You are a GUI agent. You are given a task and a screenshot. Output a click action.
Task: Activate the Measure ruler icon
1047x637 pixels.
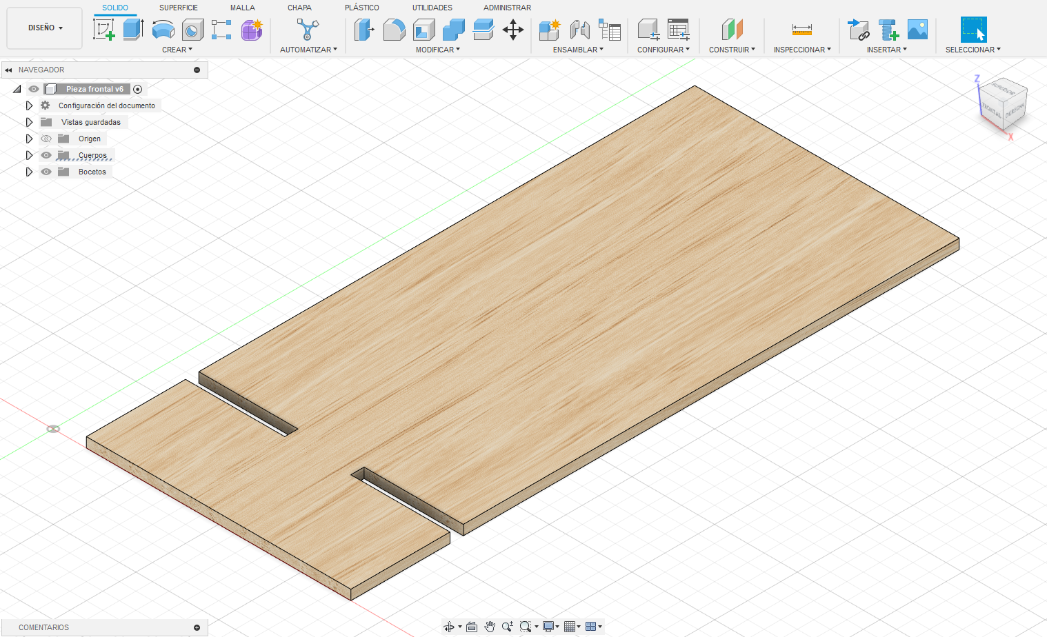tap(801, 30)
